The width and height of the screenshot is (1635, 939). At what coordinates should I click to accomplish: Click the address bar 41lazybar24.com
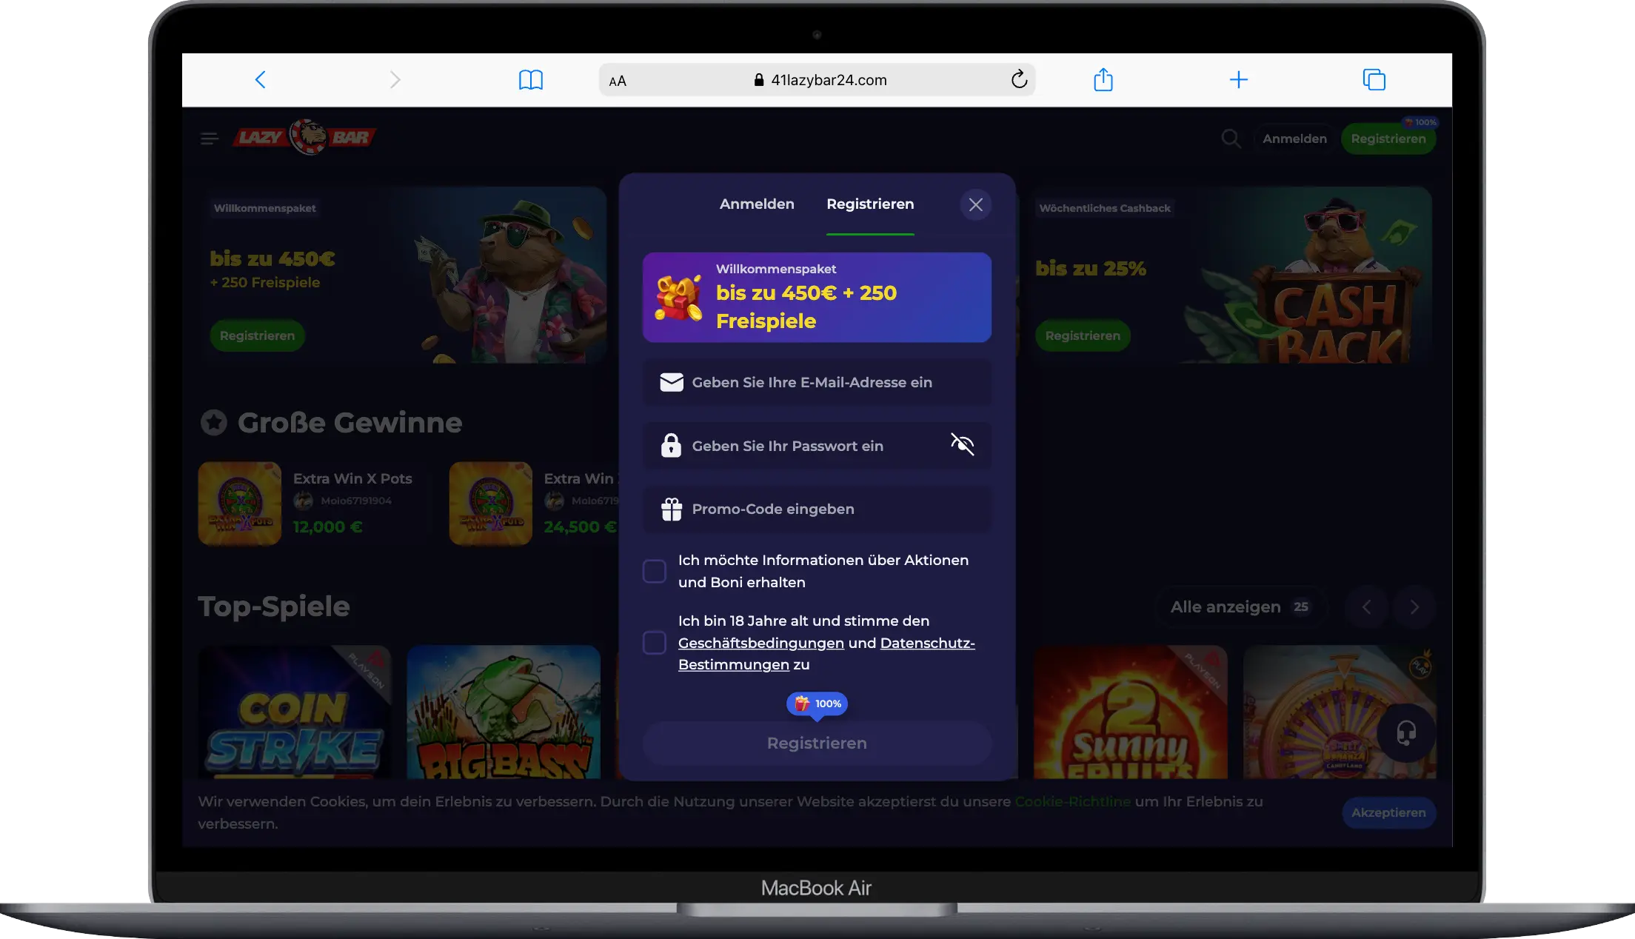coord(817,80)
